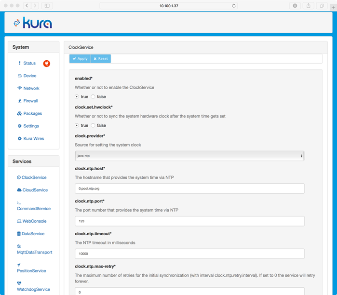Viewport: 337px width, 295px height.
Task: Reload the page with the refresh icon
Action: (234, 6)
